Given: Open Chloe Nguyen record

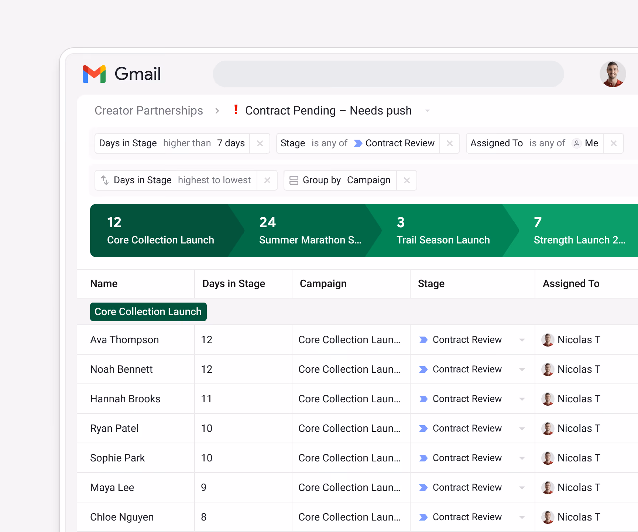Looking at the screenshot, I should coord(122,517).
